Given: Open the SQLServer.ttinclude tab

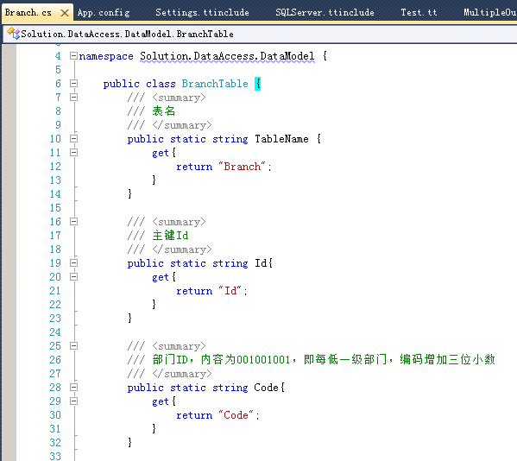Looking at the screenshot, I should [325, 13].
